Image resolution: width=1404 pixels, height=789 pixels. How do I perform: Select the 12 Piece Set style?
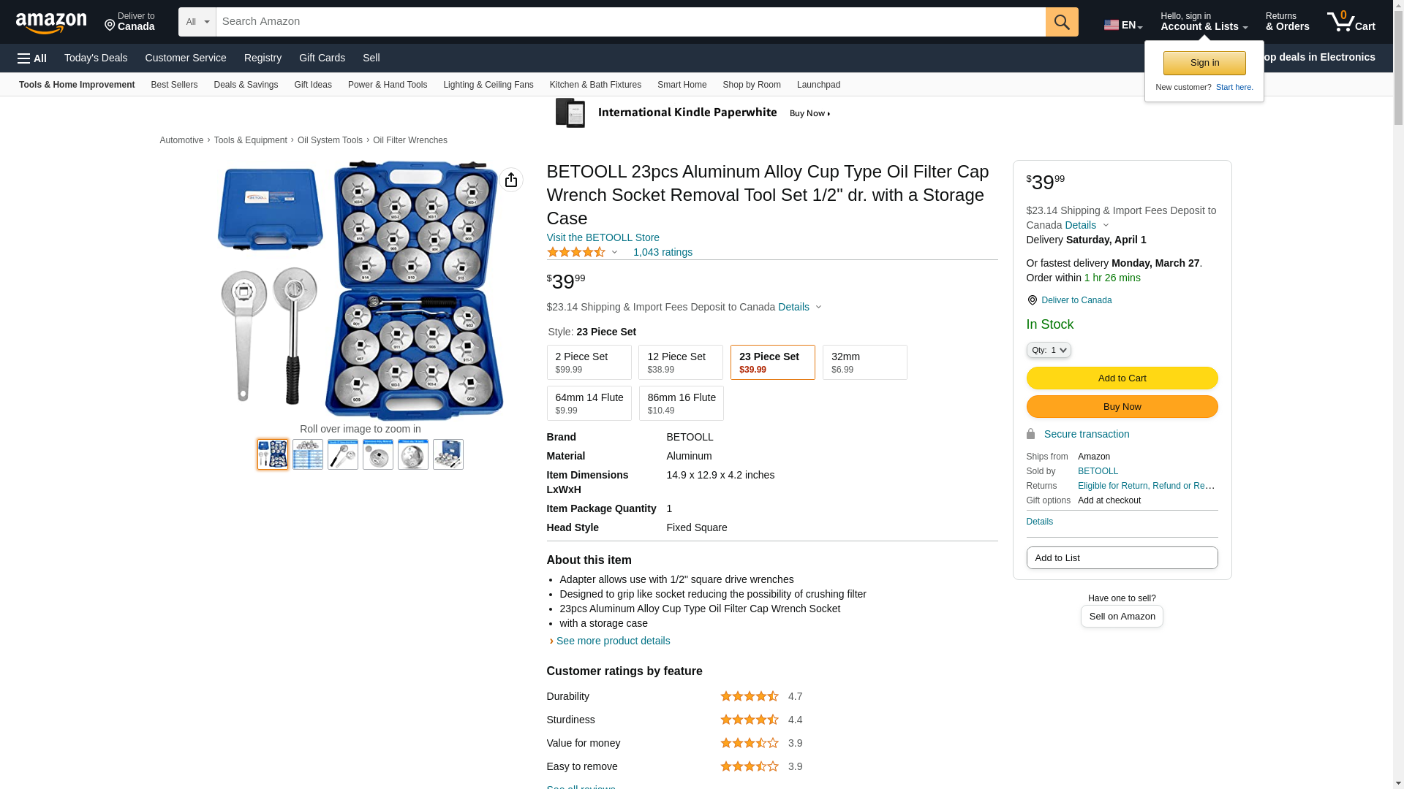pos(680,362)
